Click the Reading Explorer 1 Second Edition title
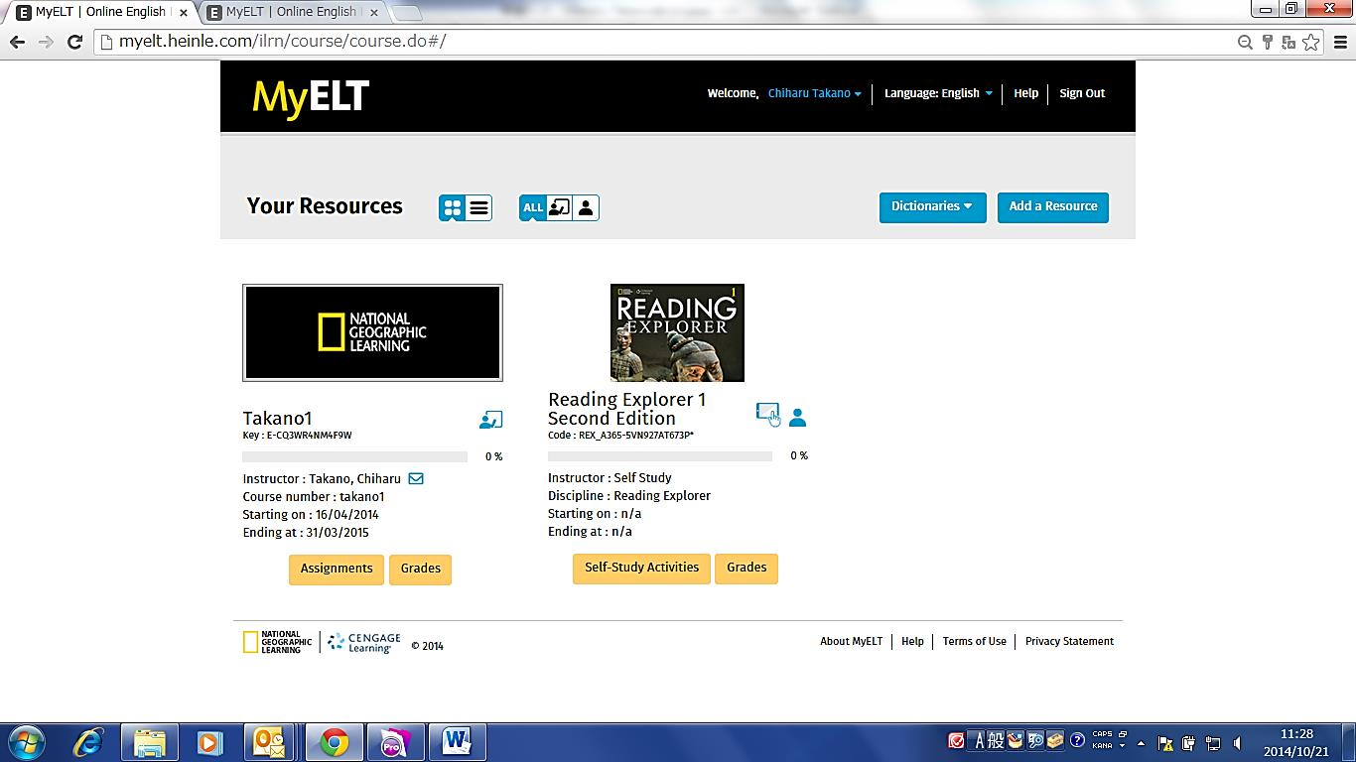The width and height of the screenshot is (1356, 762). [x=627, y=409]
